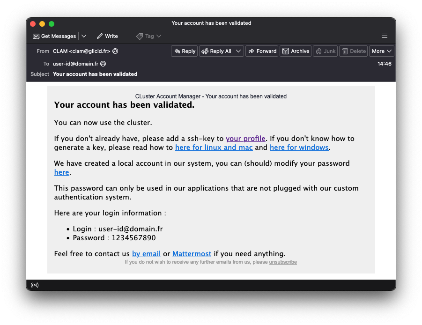This screenshot has height=325, width=422.
Task: Open the 'your profile' link
Action: pos(245,139)
